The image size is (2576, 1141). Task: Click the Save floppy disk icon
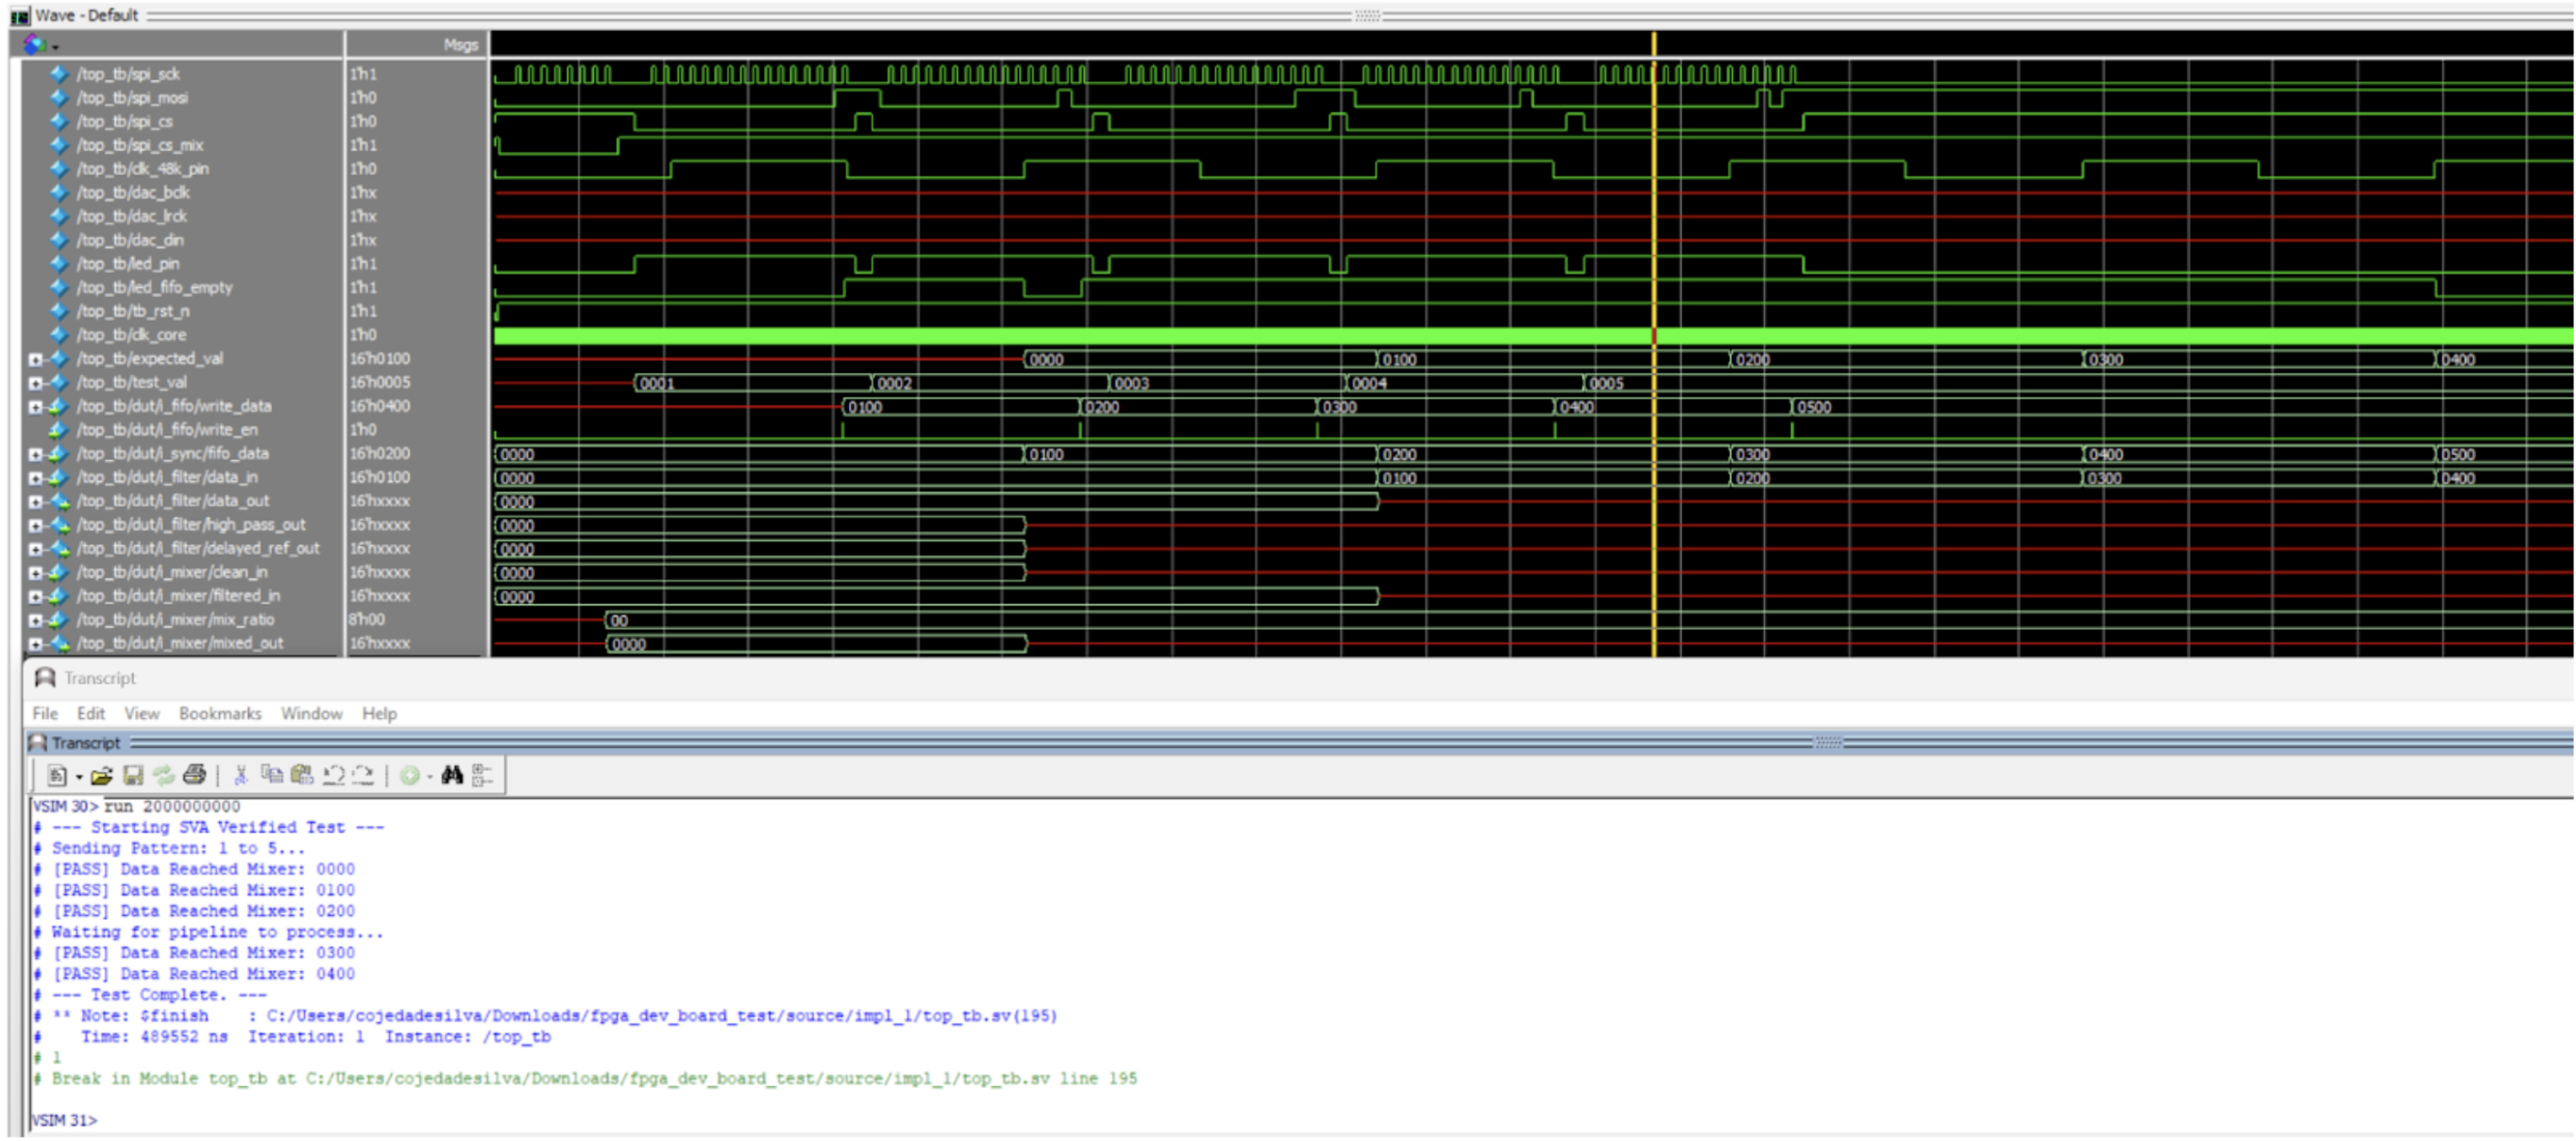click(x=133, y=776)
